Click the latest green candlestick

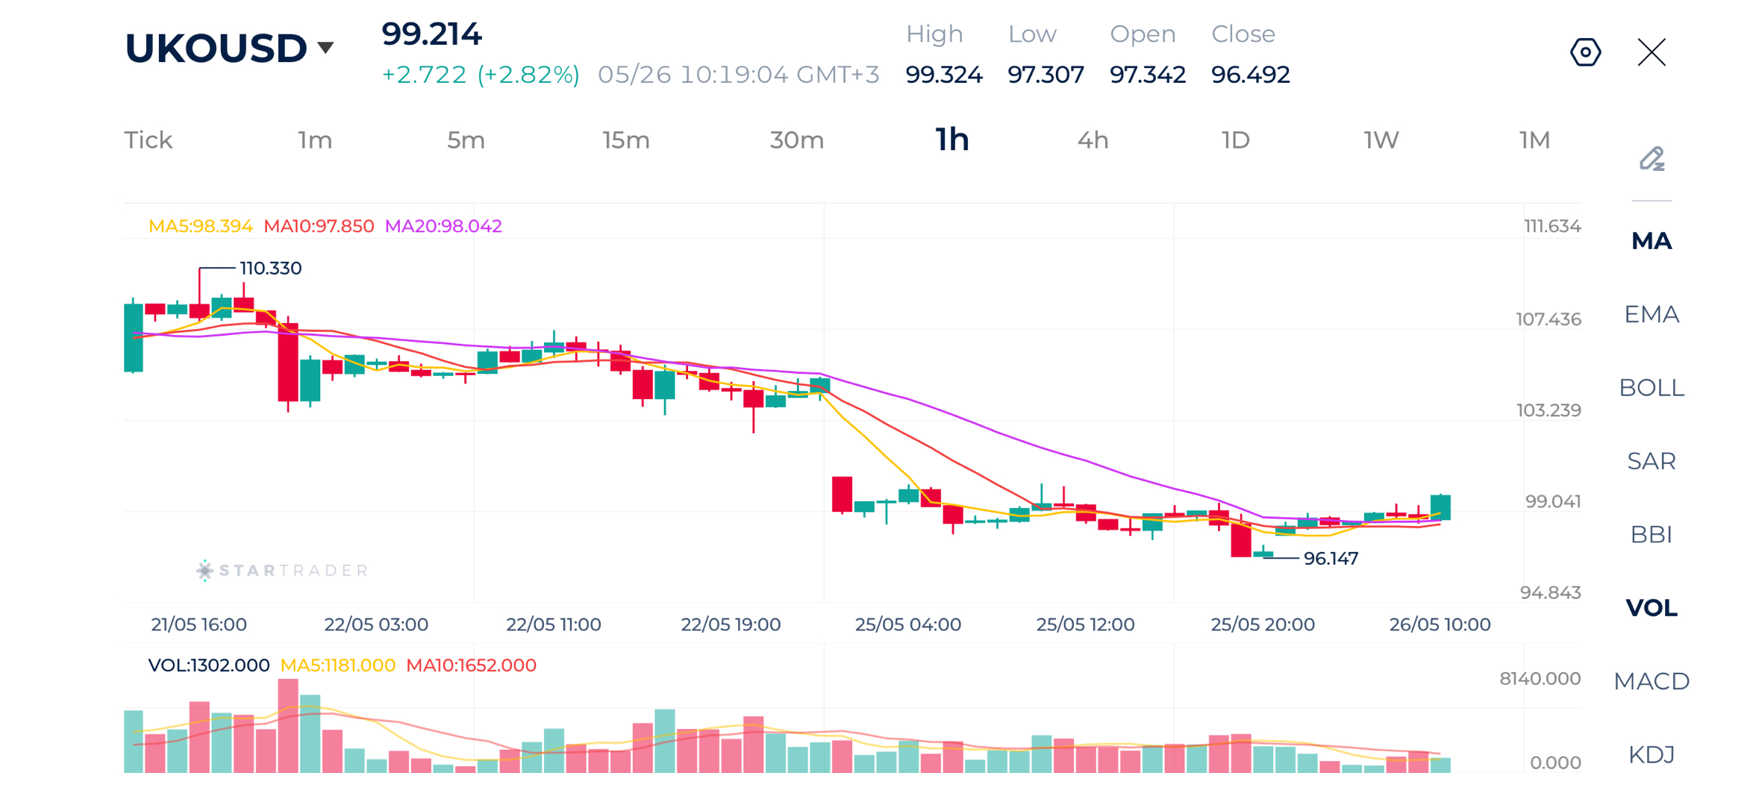pyautogui.click(x=1440, y=507)
